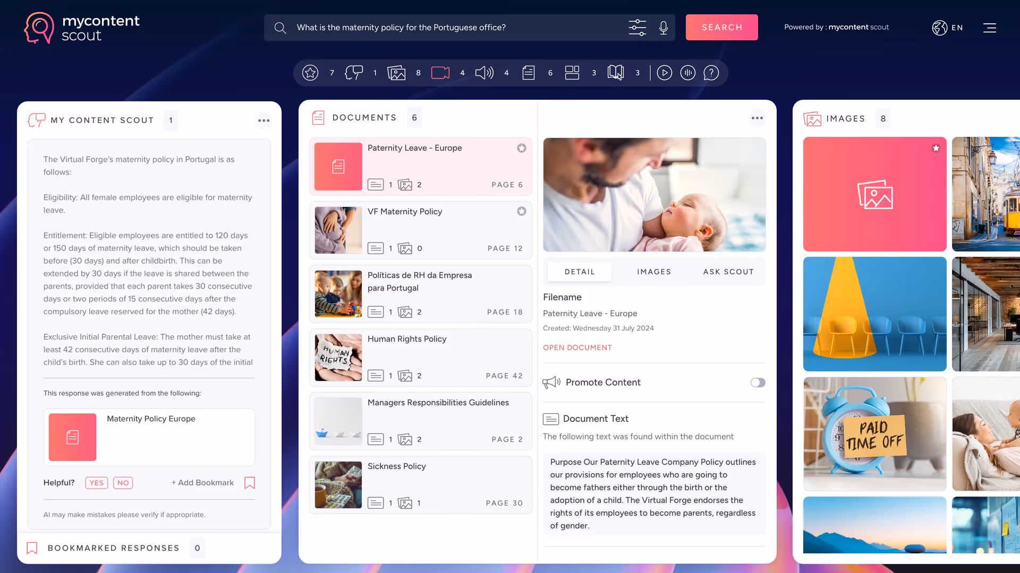Open the hamburger main menu

coord(989,28)
